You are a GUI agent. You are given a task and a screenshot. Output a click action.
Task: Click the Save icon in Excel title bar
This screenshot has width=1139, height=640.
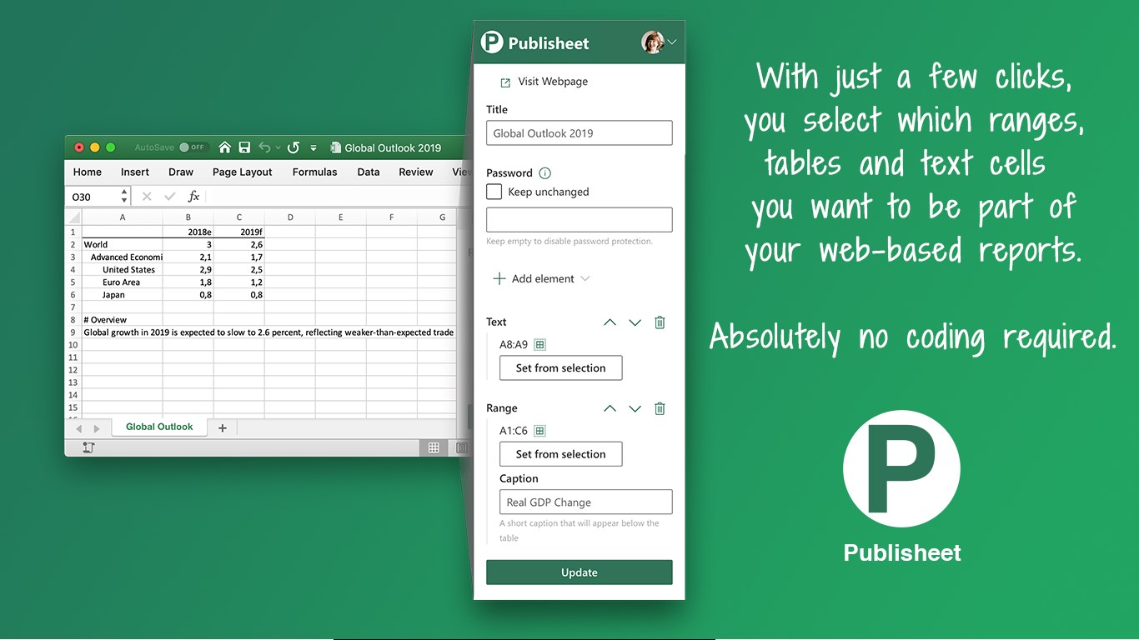click(x=244, y=147)
